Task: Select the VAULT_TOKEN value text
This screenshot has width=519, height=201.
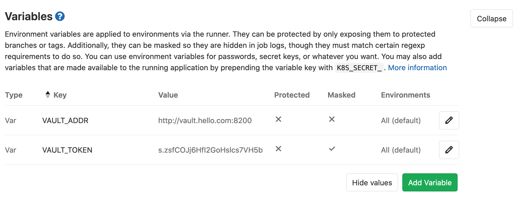Action: click(210, 150)
